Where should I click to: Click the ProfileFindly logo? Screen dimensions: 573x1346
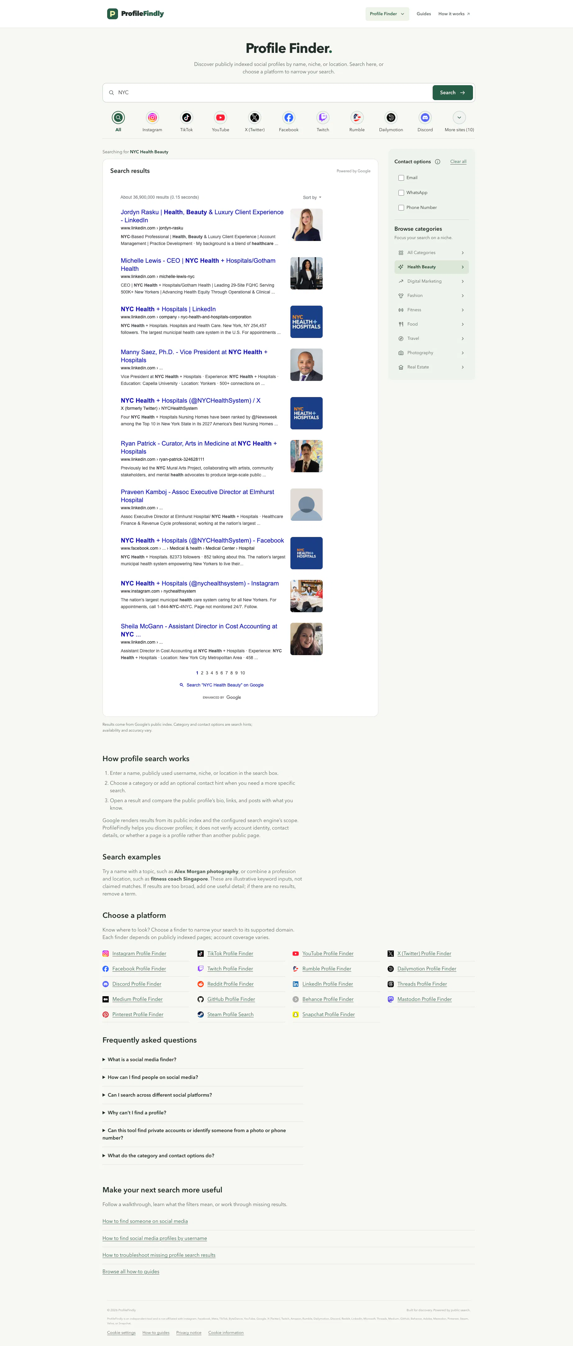click(x=135, y=14)
